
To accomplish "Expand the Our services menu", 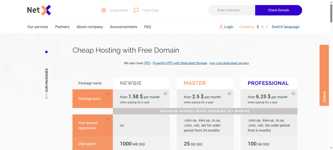I will tap(38, 27).
